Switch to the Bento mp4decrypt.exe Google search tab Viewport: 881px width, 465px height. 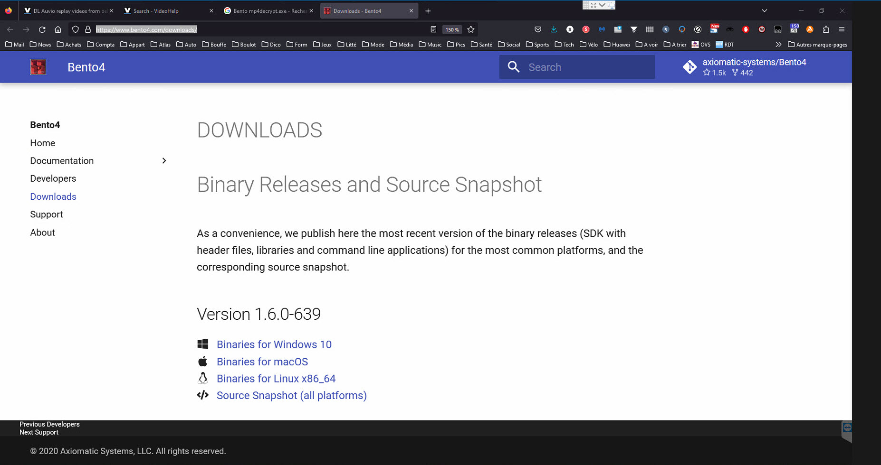[x=268, y=10]
